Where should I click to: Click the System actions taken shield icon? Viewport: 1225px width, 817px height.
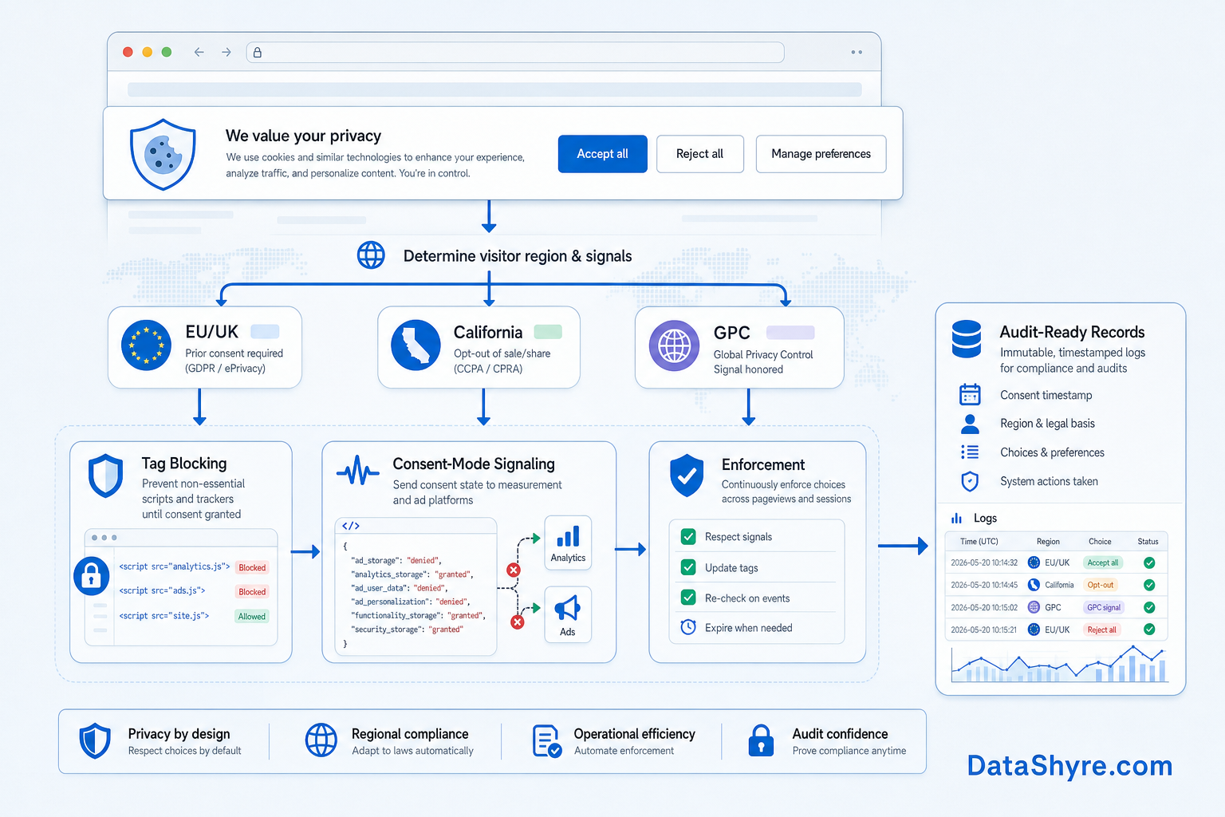970,481
